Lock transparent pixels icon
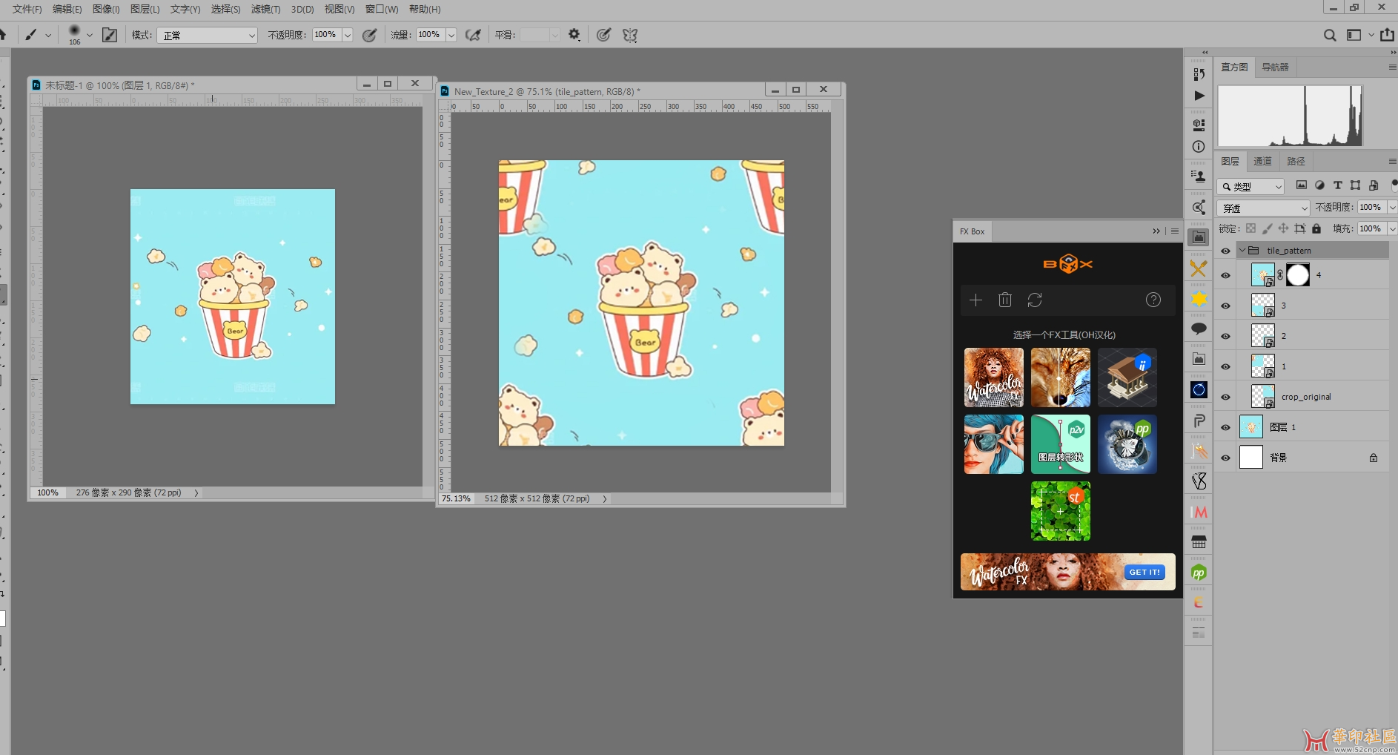 1250,228
